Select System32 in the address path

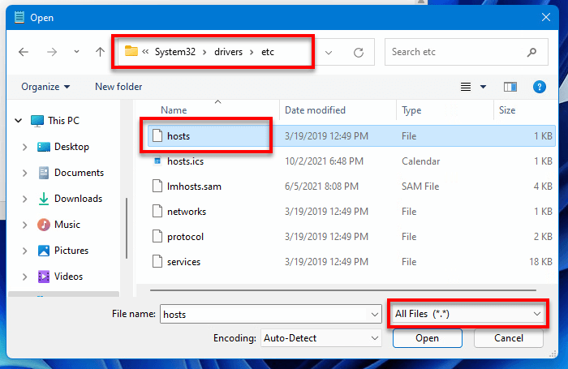(x=175, y=52)
